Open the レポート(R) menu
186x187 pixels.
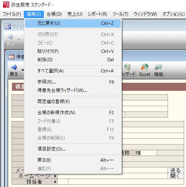[x=98, y=14]
